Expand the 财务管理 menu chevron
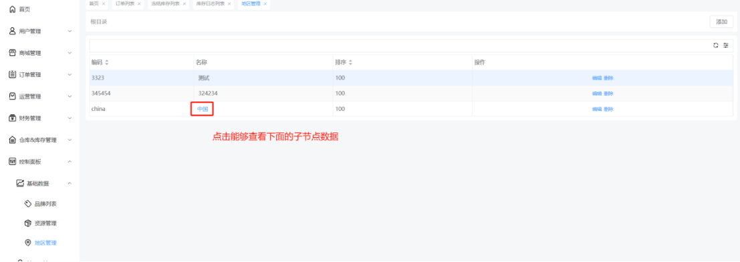 [x=70, y=118]
